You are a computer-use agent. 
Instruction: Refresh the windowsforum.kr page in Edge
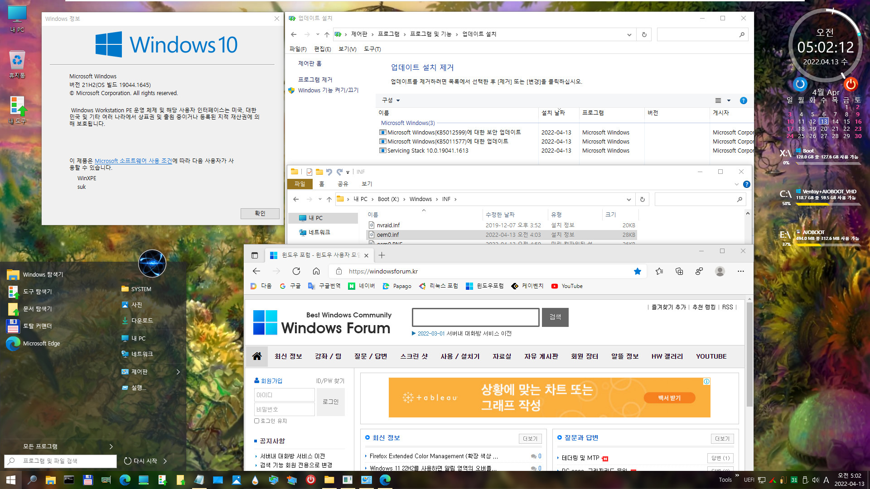(296, 271)
